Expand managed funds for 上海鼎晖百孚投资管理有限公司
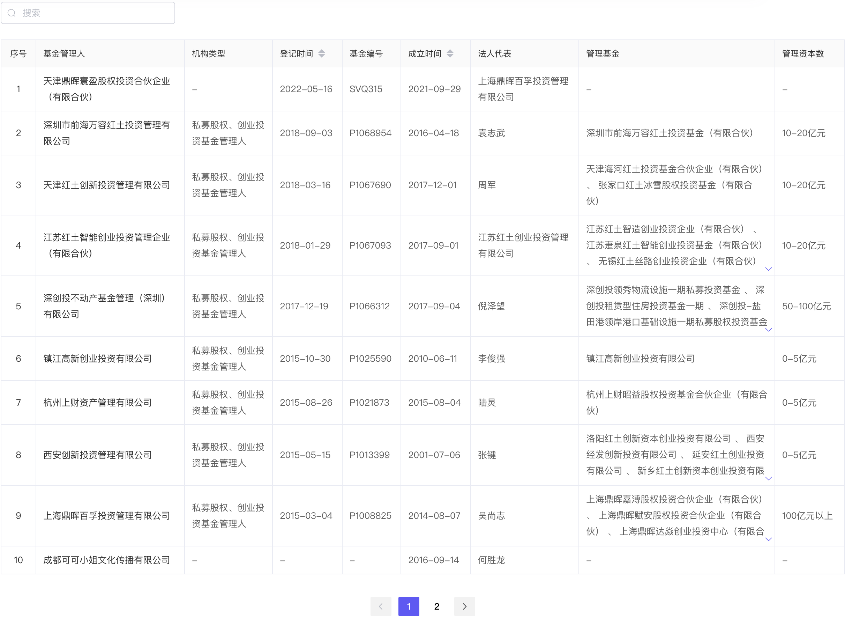The image size is (845, 618). (x=768, y=539)
